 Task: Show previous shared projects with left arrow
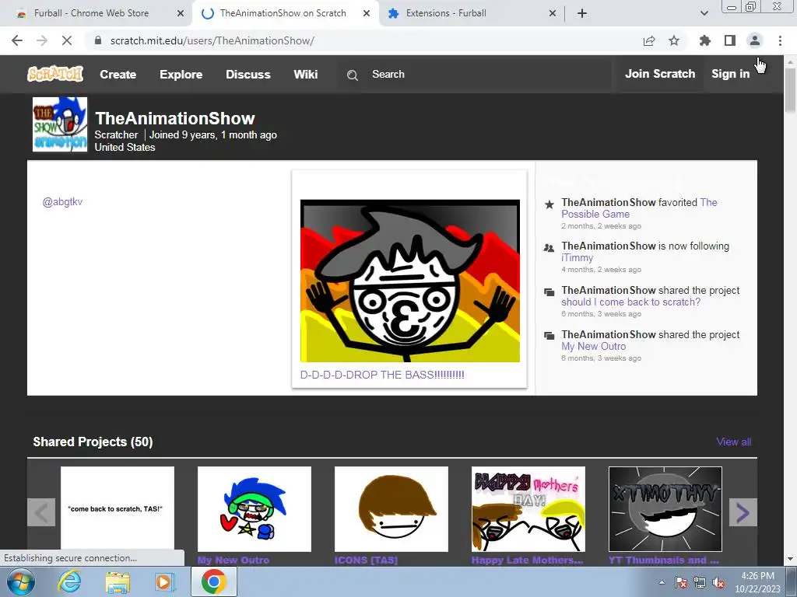coord(41,512)
